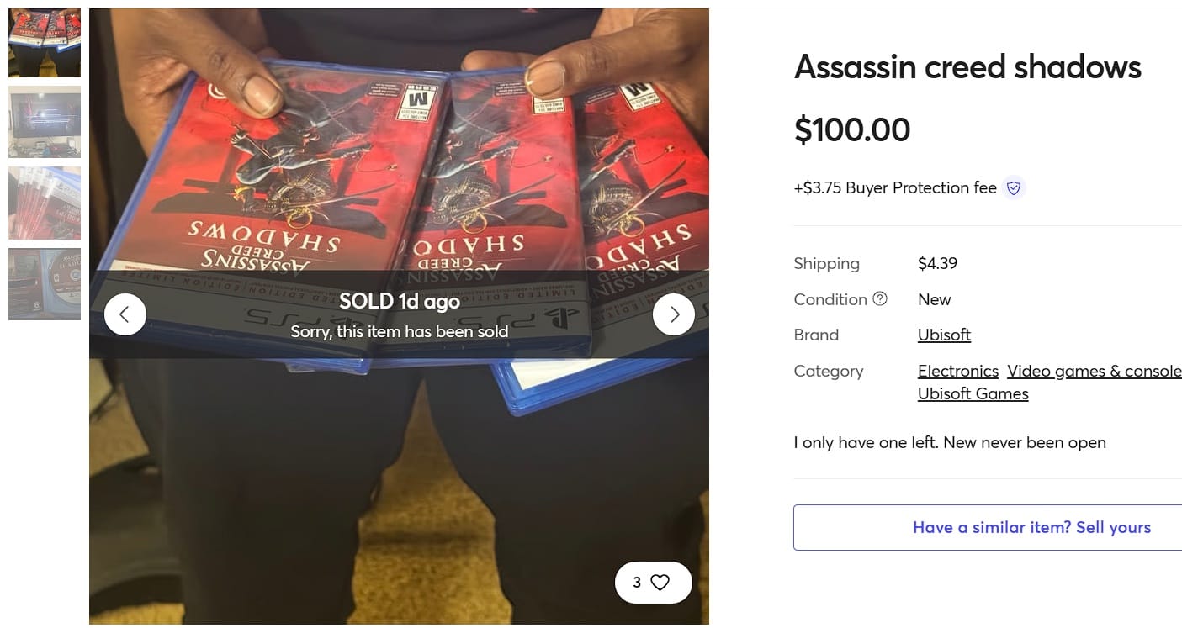
Task: Click the Buyer Protection shield icon
Action: 1014,188
